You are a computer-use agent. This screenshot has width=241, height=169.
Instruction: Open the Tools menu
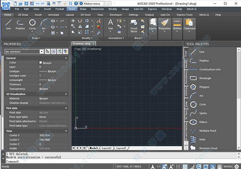pos(72,9)
